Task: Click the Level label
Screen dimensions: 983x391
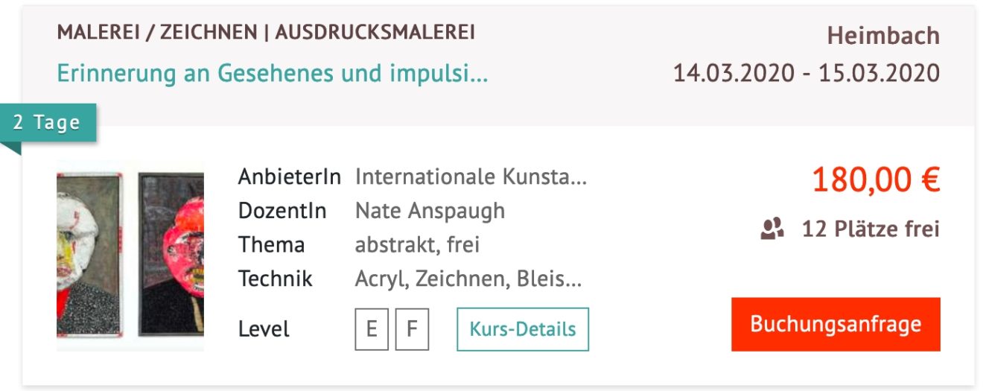Action: click(x=264, y=328)
